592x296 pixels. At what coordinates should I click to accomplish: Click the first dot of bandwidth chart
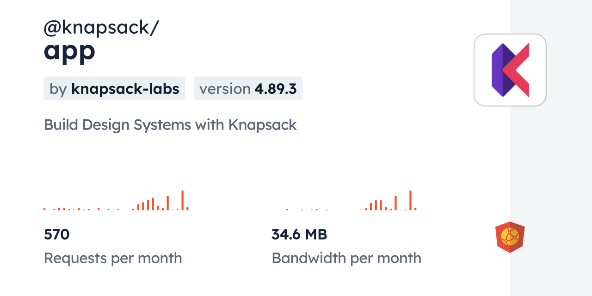(x=287, y=210)
